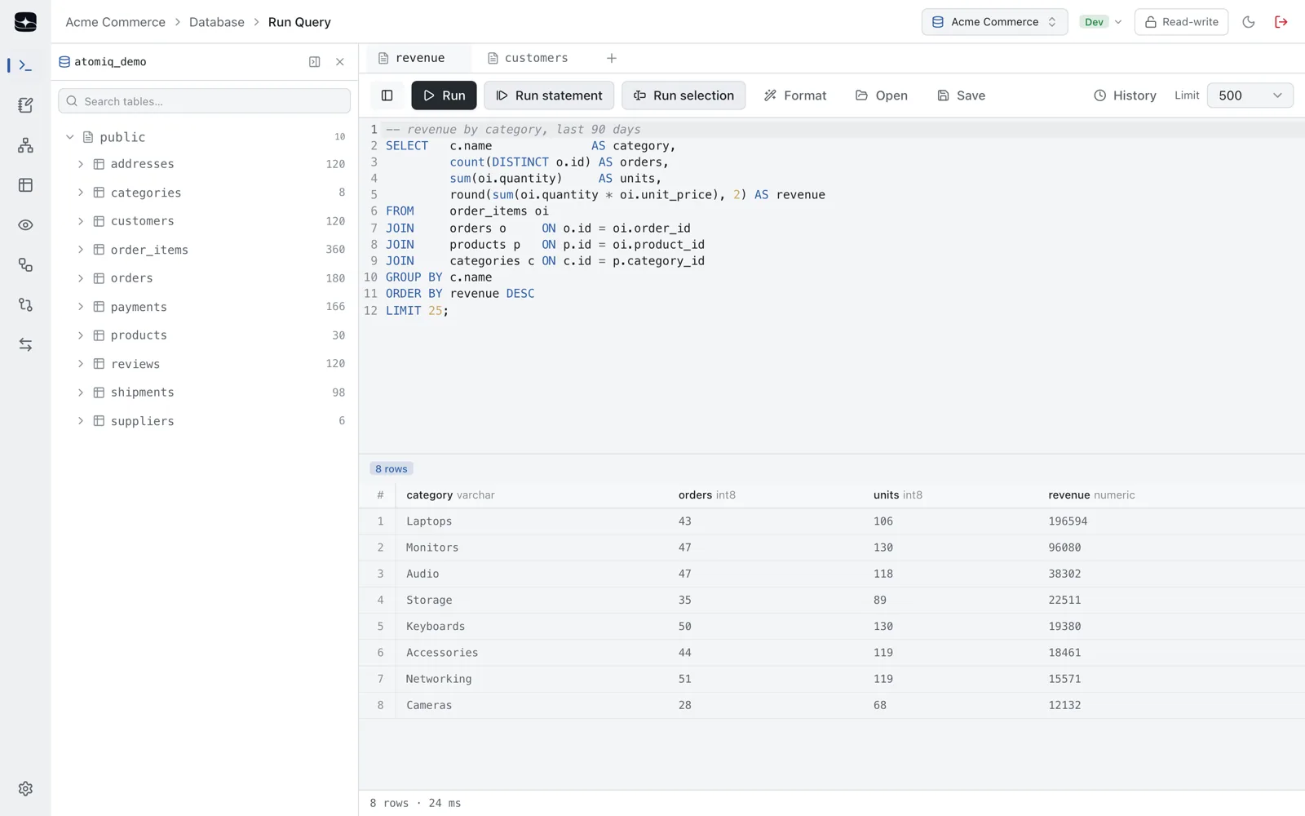Open query History
This screenshot has height=816, width=1305.
1125,95
